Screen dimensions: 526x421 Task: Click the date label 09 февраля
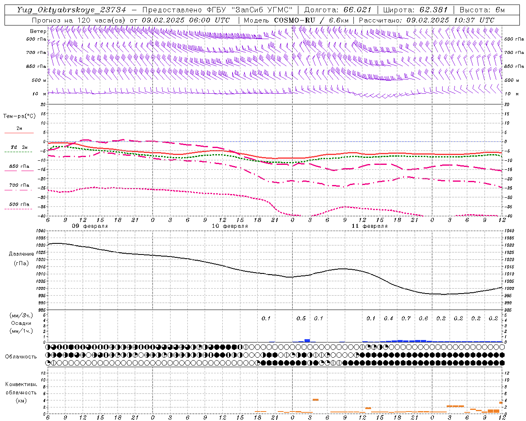click(x=90, y=226)
